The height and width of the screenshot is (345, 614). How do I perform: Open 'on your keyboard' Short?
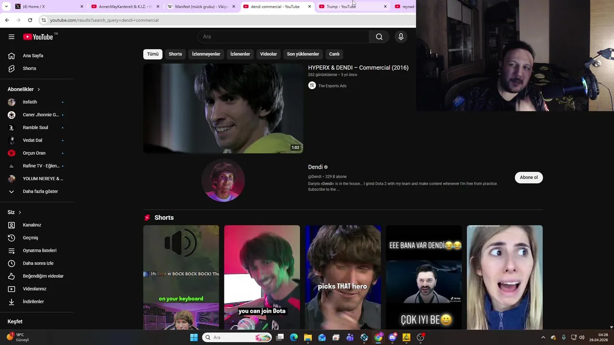pyautogui.click(x=181, y=277)
